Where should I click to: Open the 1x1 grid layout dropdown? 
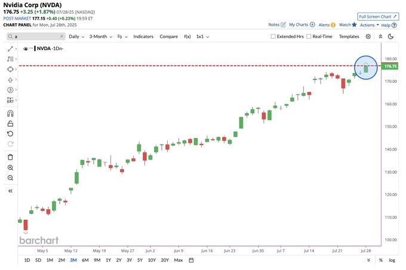pyautogui.click(x=202, y=36)
